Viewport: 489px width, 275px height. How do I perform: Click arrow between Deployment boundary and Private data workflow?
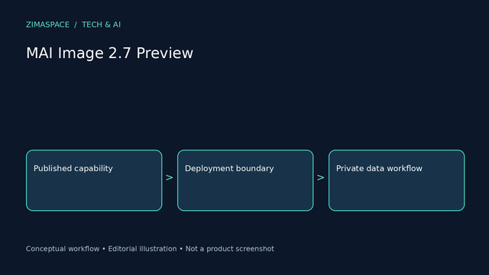tap(321, 178)
